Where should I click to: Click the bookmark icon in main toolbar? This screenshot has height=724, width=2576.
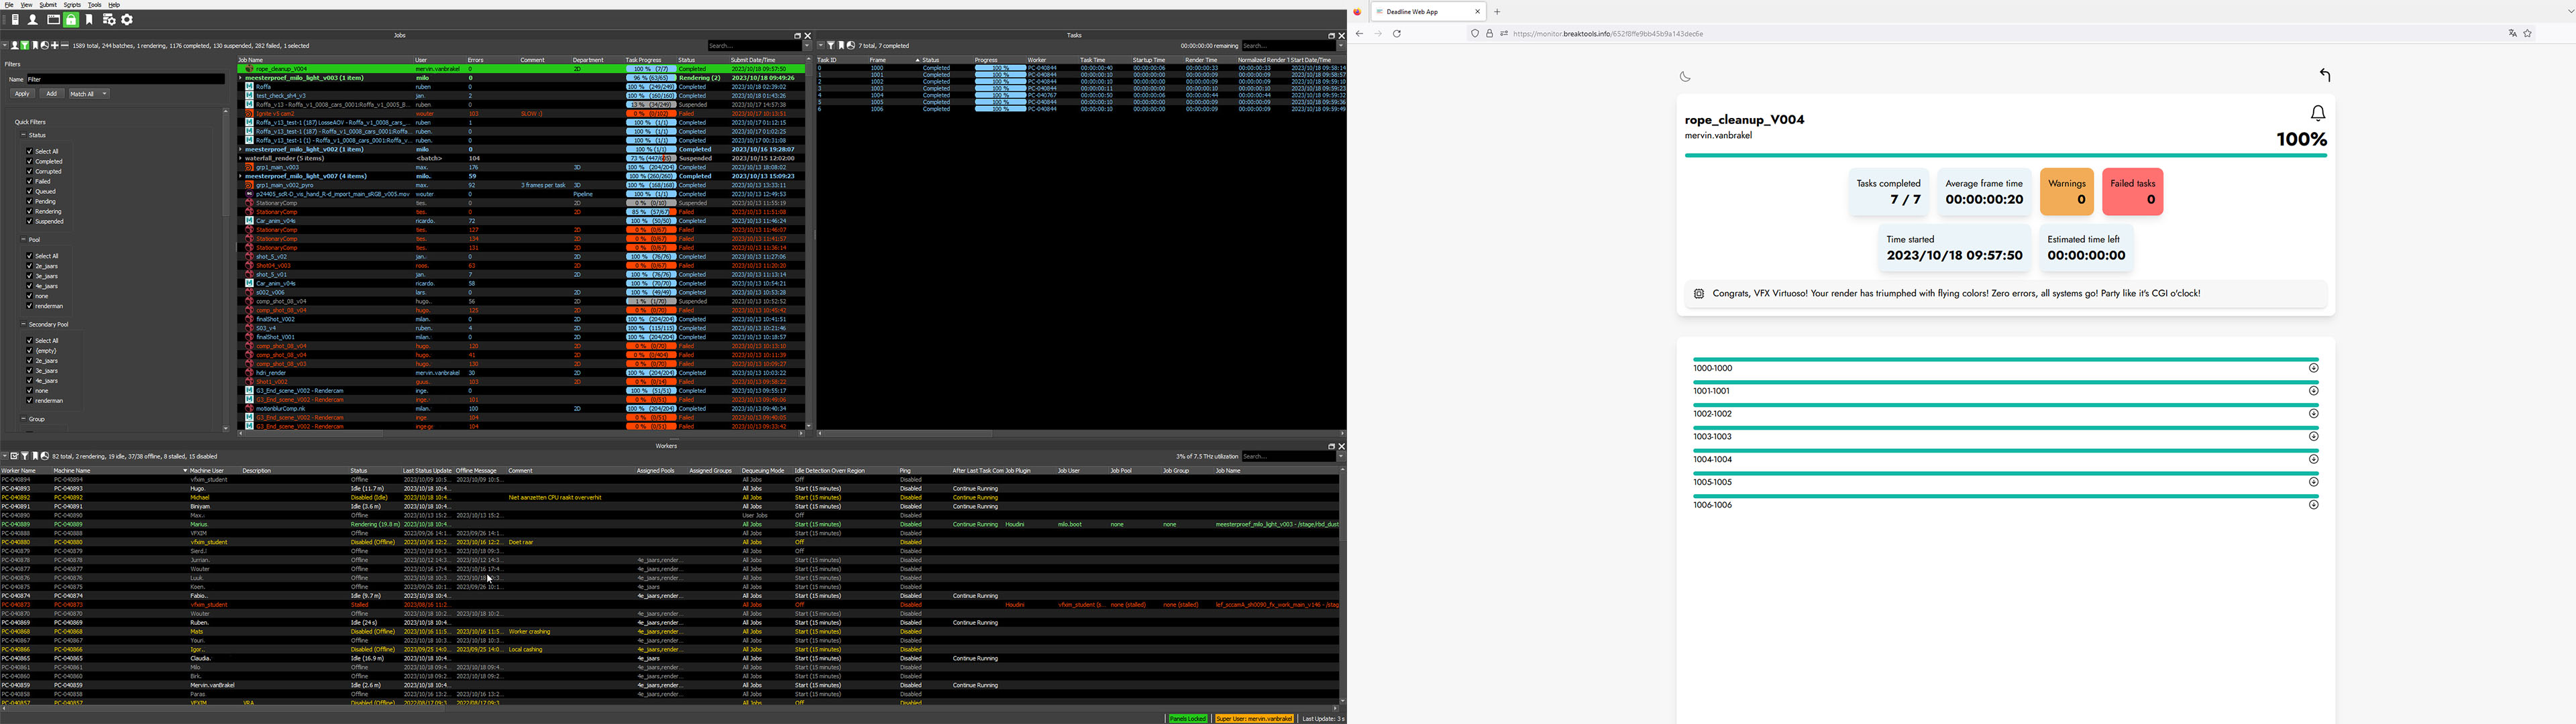(x=89, y=20)
